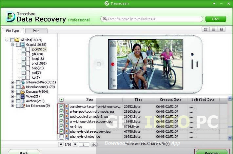The width and height of the screenshot is (233, 154).
Task: Click the file list scroll-up arrow
Action: click(x=230, y=98)
